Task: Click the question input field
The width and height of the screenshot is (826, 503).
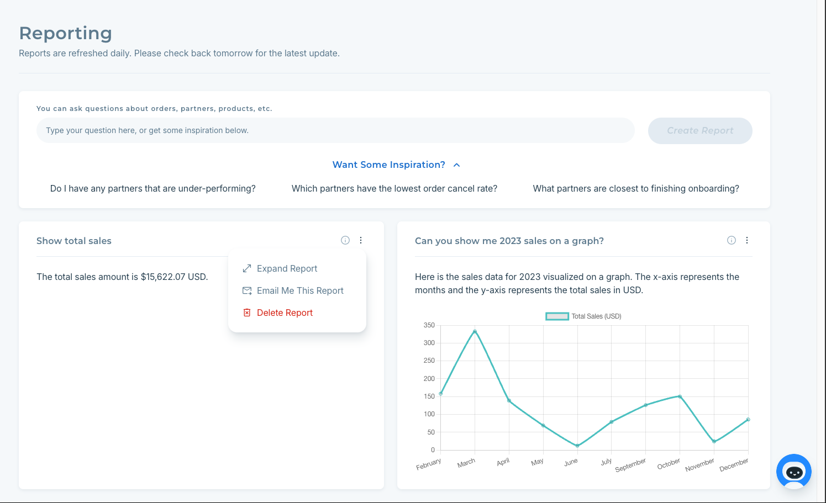Action: point(335,131)
